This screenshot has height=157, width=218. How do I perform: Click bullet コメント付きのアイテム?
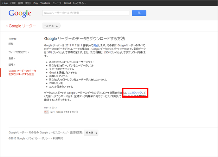click(x=61, y=87)
